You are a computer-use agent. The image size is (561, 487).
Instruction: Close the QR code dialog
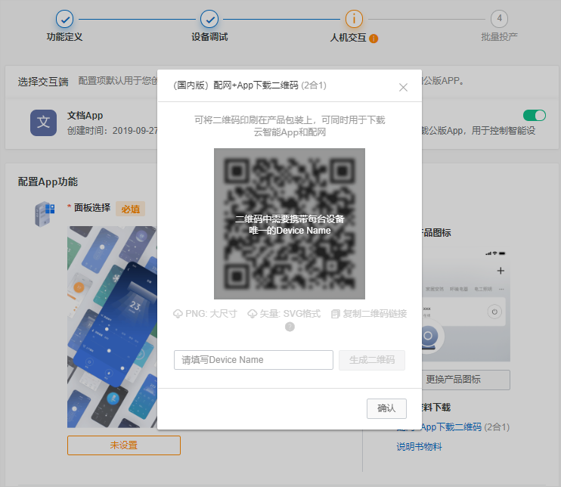403,87
